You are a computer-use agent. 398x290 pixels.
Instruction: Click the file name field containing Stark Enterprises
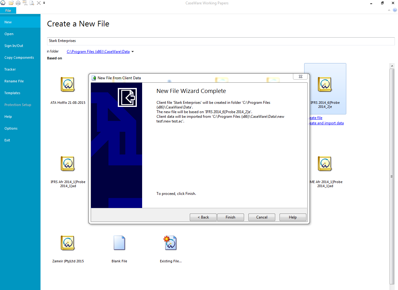click(x=221, y=41)
